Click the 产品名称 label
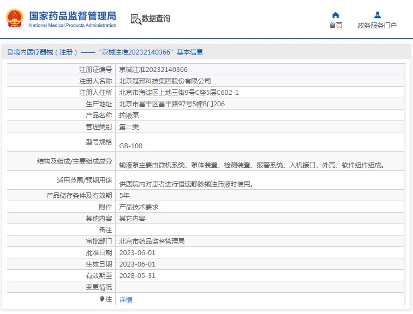The image size is (413, 314). 99,115
